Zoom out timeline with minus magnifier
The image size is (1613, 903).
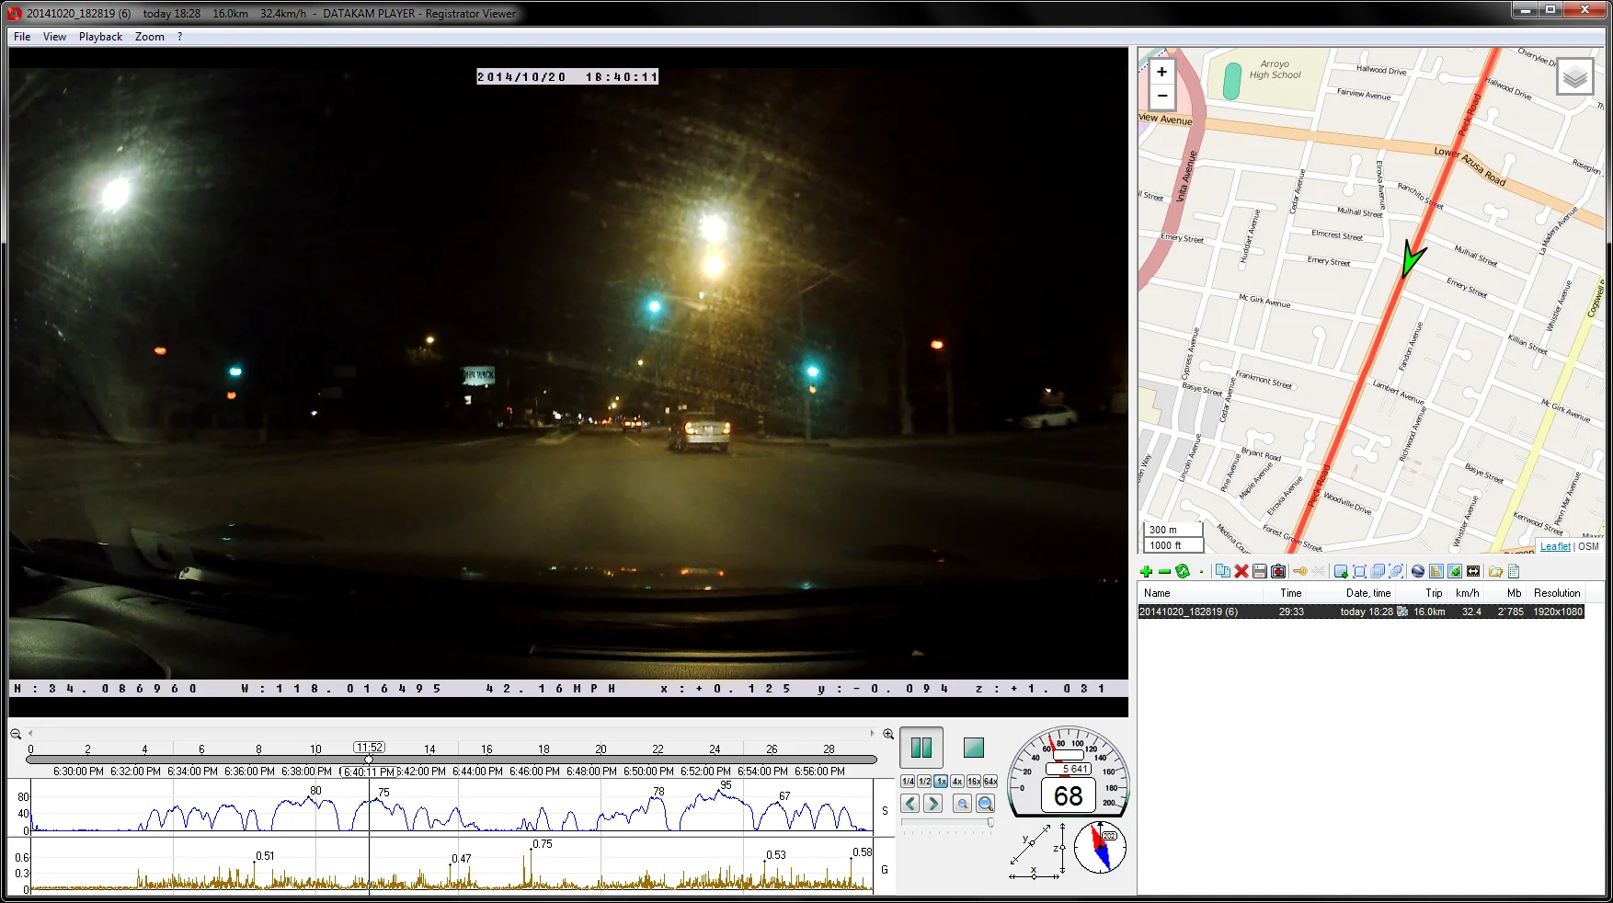[x=16, y=734]
